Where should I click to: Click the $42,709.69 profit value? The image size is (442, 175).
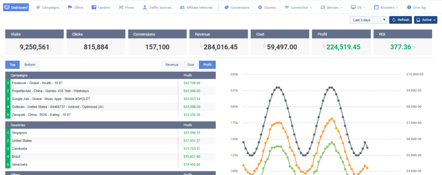click(x=192, y=83)
